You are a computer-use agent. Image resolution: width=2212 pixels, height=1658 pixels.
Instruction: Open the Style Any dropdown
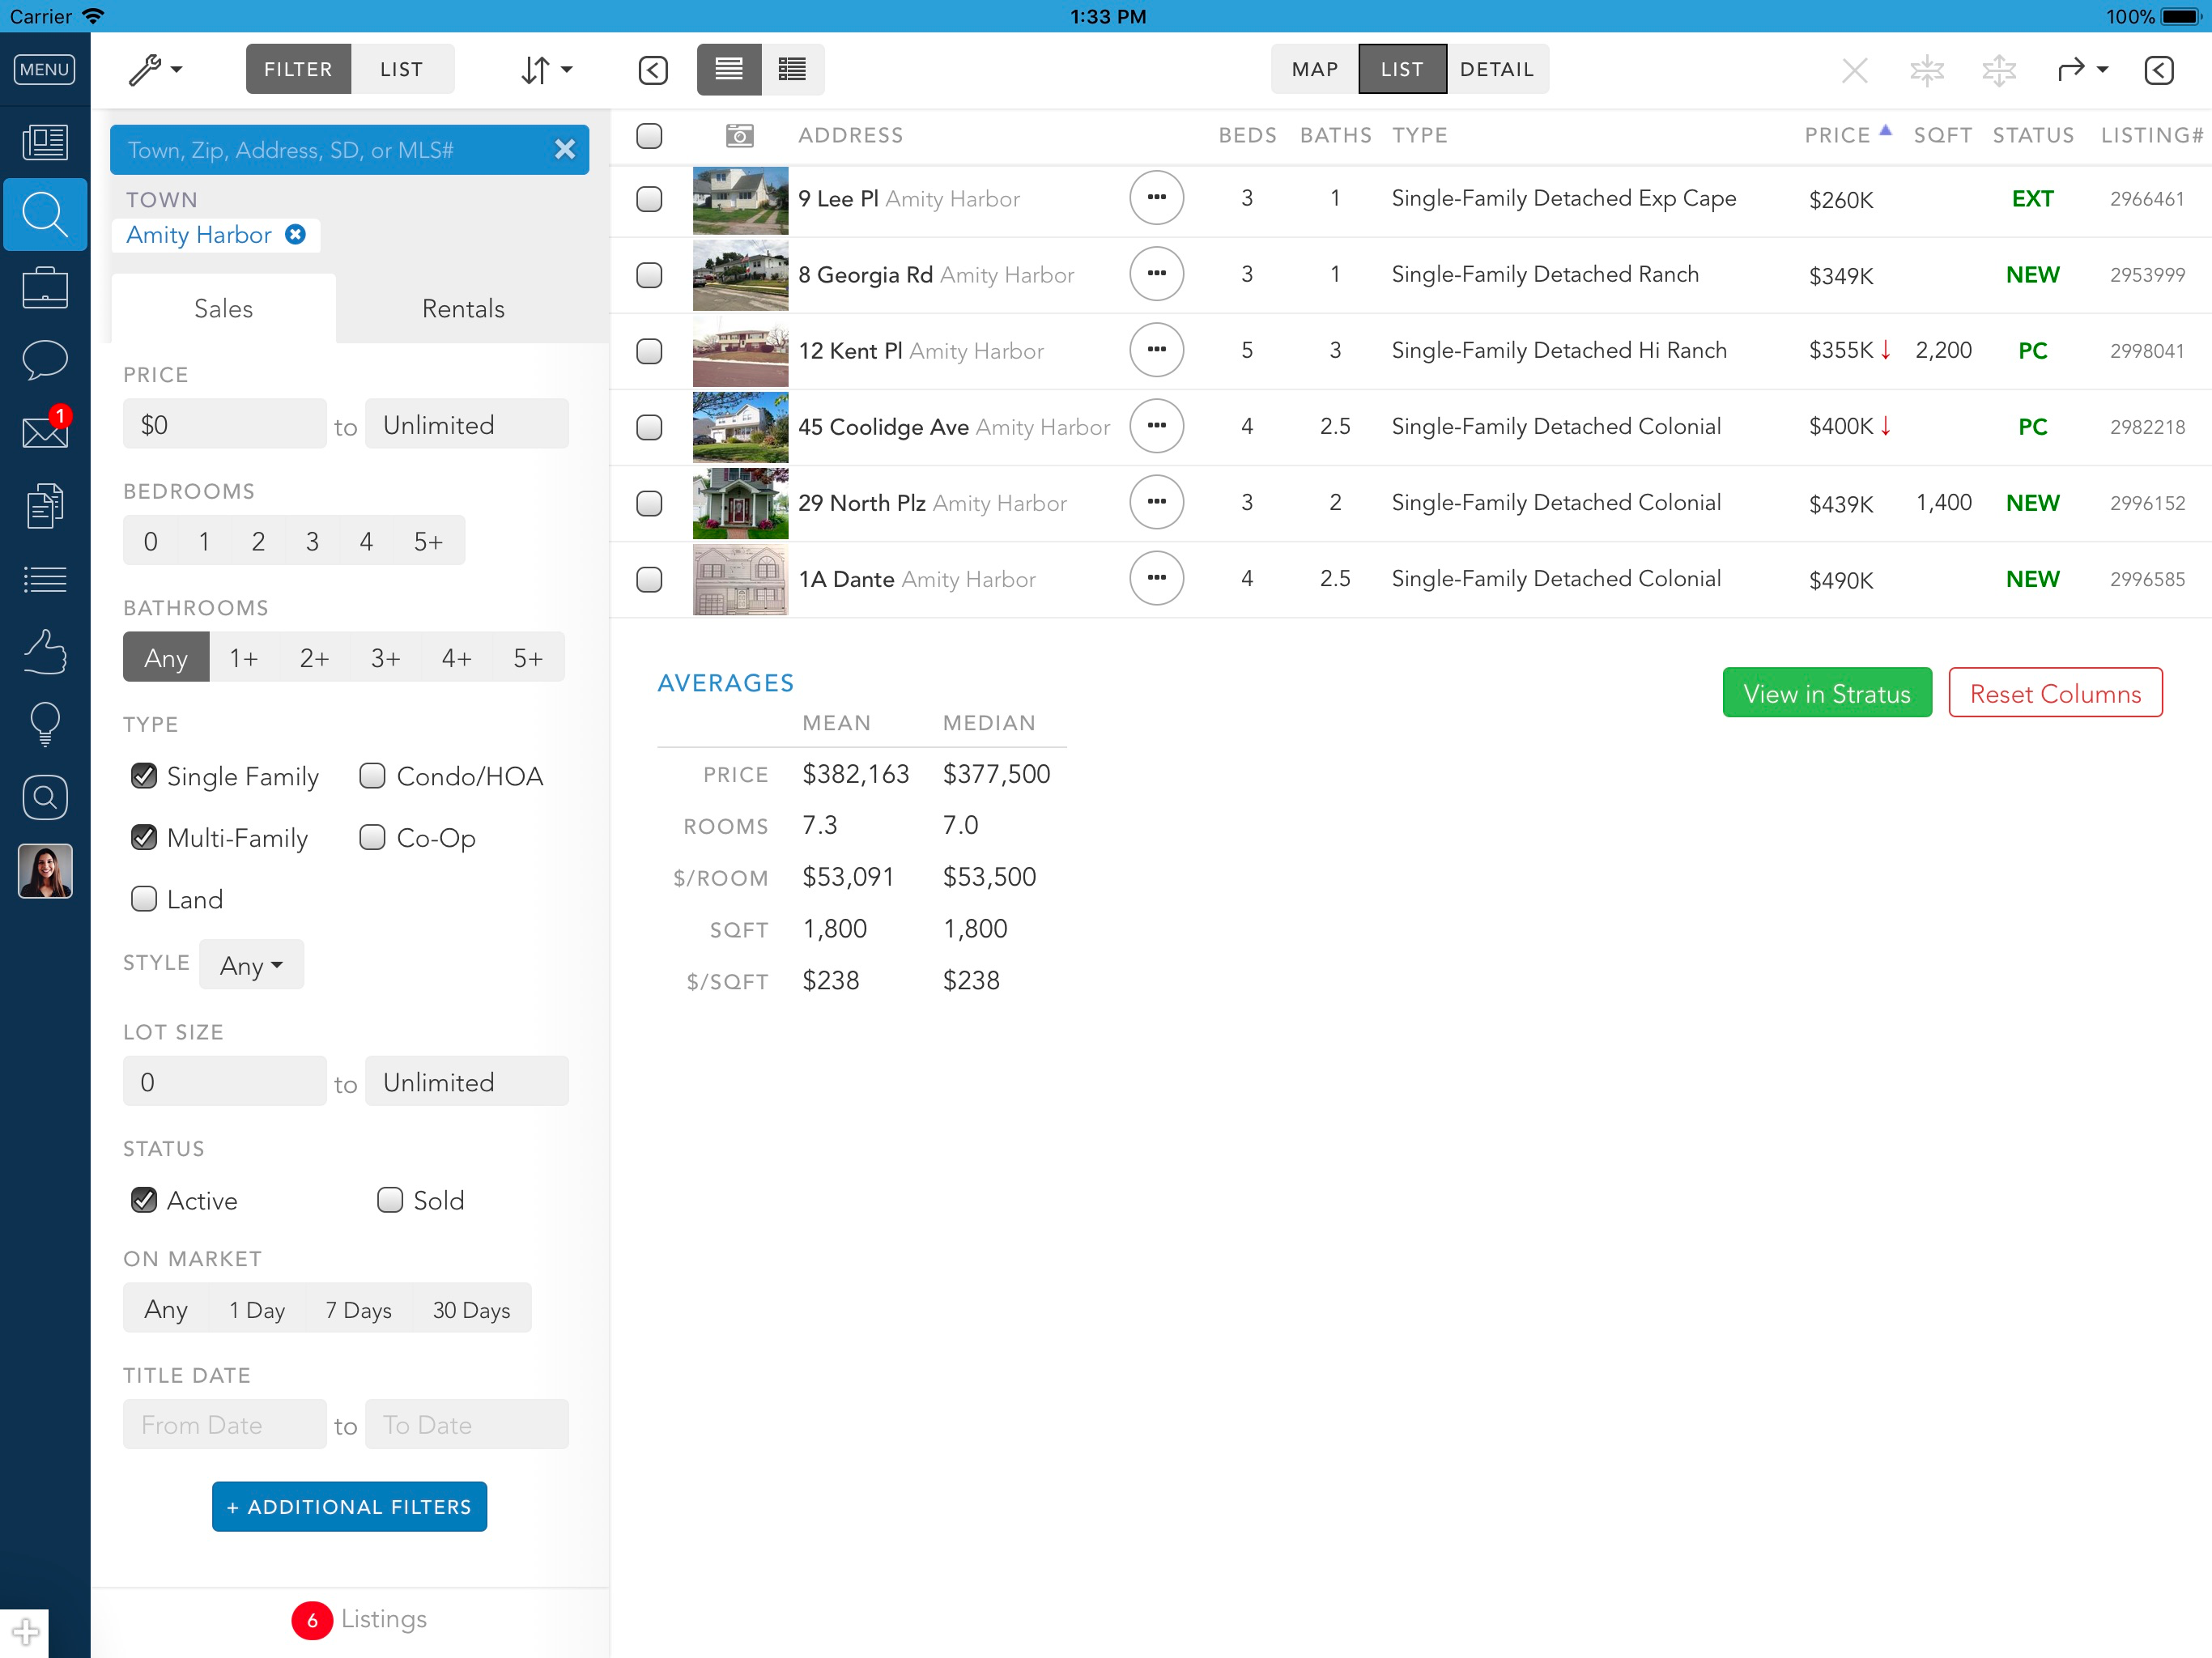click(x=251, y=965)
